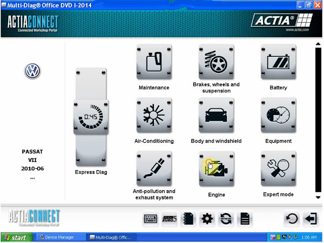Click the circular back arrow icon
The width and height of the screenshot is (324, 243).
[x=292, y=219]
